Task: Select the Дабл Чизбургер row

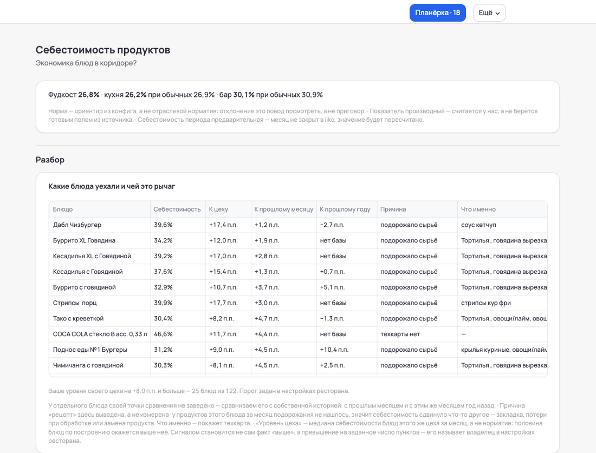Action: click(x=298, y=225)
